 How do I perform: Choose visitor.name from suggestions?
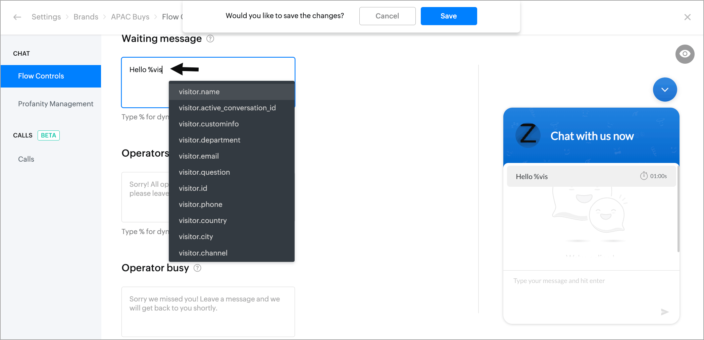pos(232,92)
